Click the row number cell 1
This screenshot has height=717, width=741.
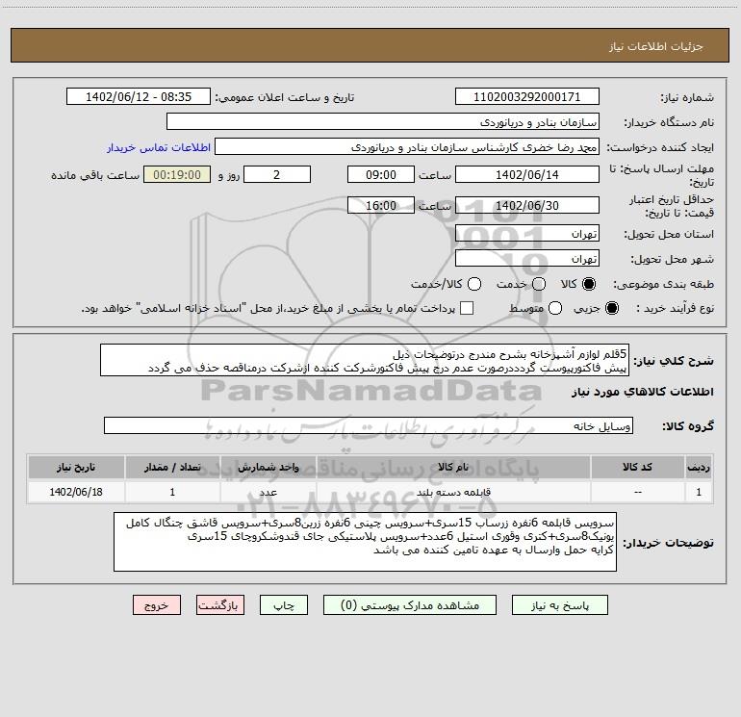click(699, 492)
